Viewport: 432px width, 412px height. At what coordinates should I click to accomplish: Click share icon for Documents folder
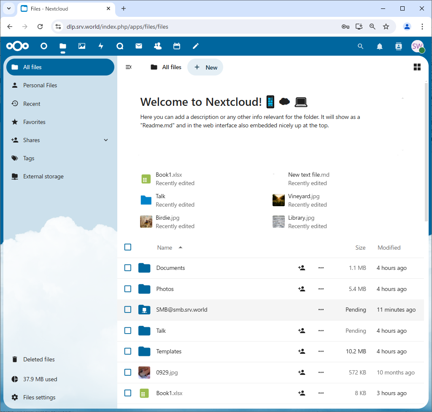click(x=302, y=268)
